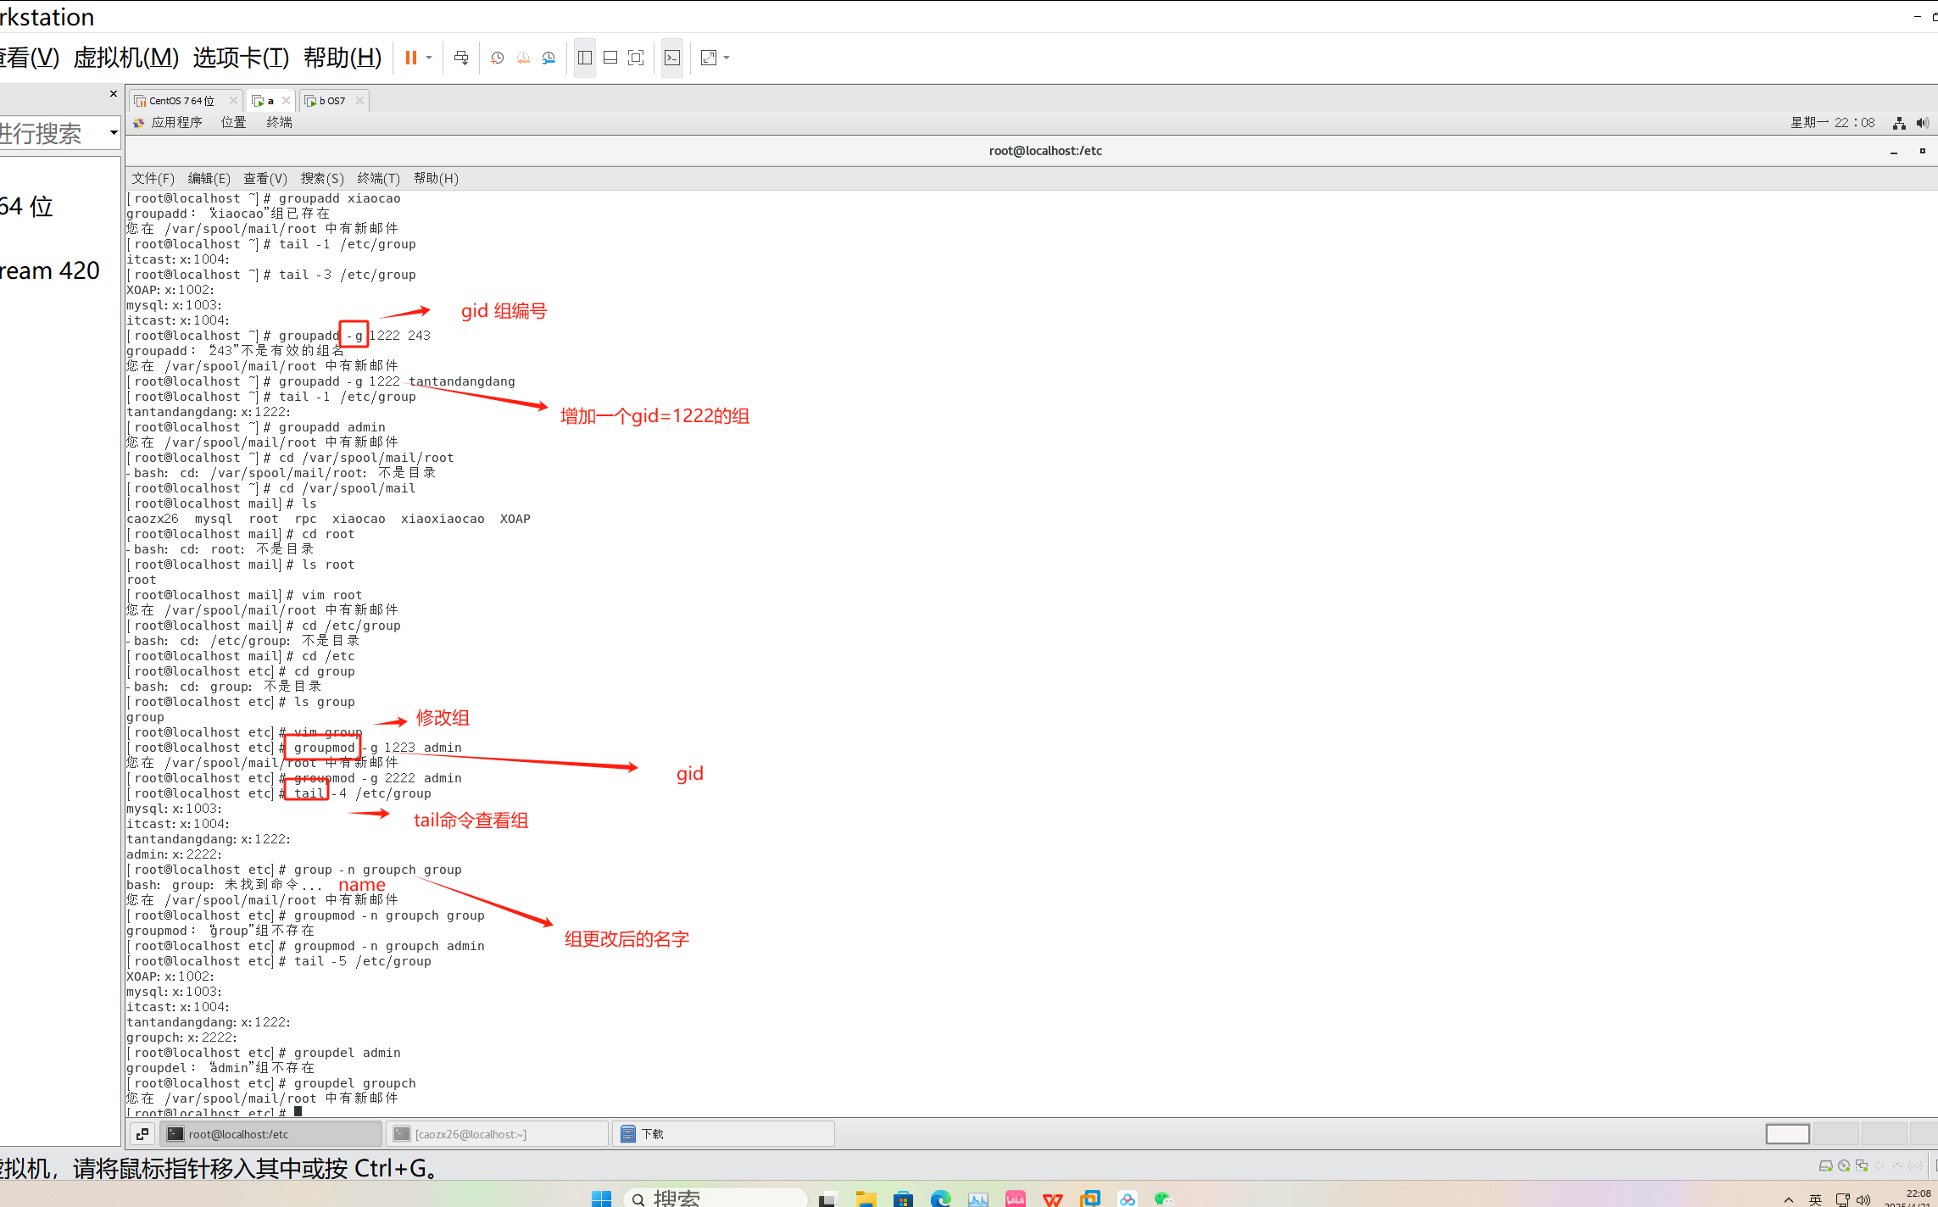This screenshot has height=1207, width=1938.
Task: Open the terminal 搜索(S) menu
Action: tap(322, 178)
